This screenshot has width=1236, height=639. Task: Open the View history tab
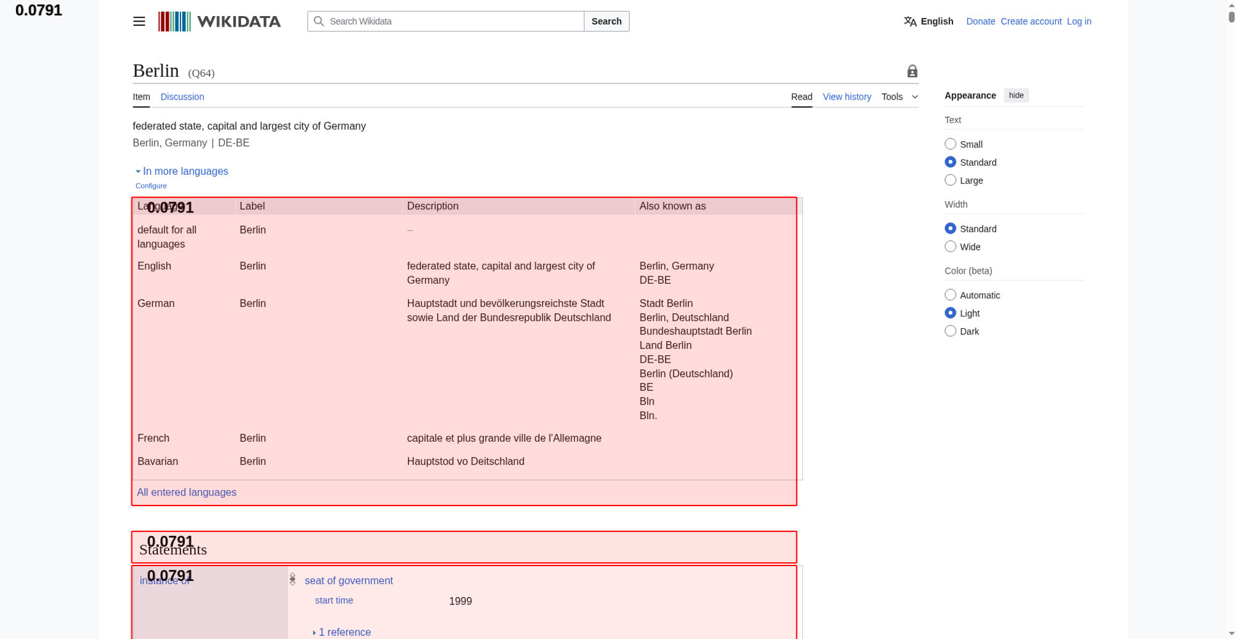[x=847, y=97]
